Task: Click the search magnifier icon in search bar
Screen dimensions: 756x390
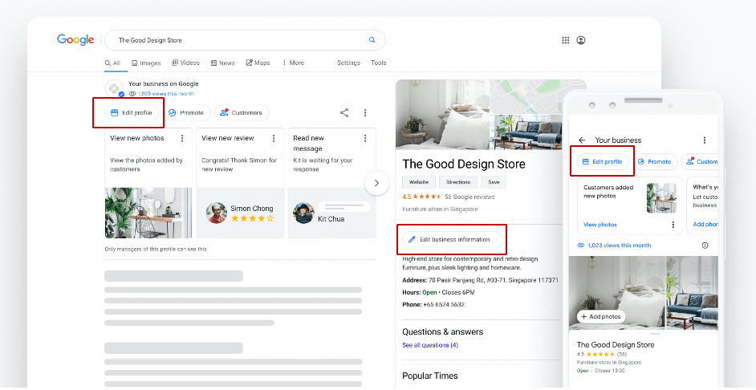Action: tap(372, 40)
